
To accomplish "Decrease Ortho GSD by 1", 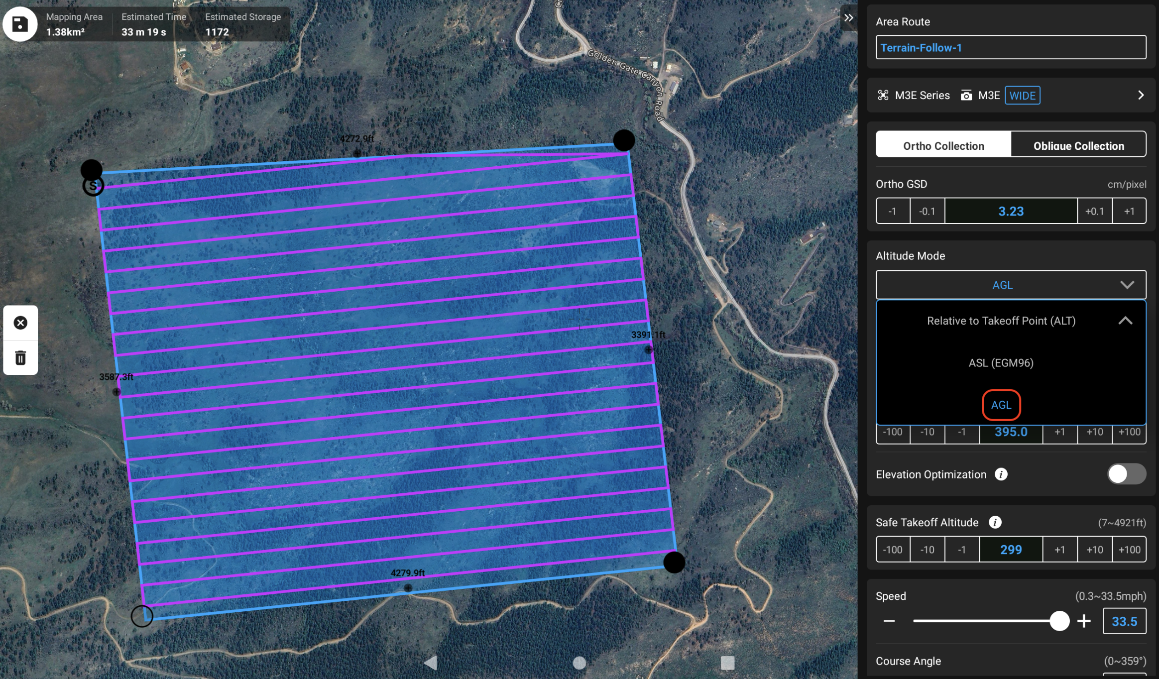I will coord(893,211).
